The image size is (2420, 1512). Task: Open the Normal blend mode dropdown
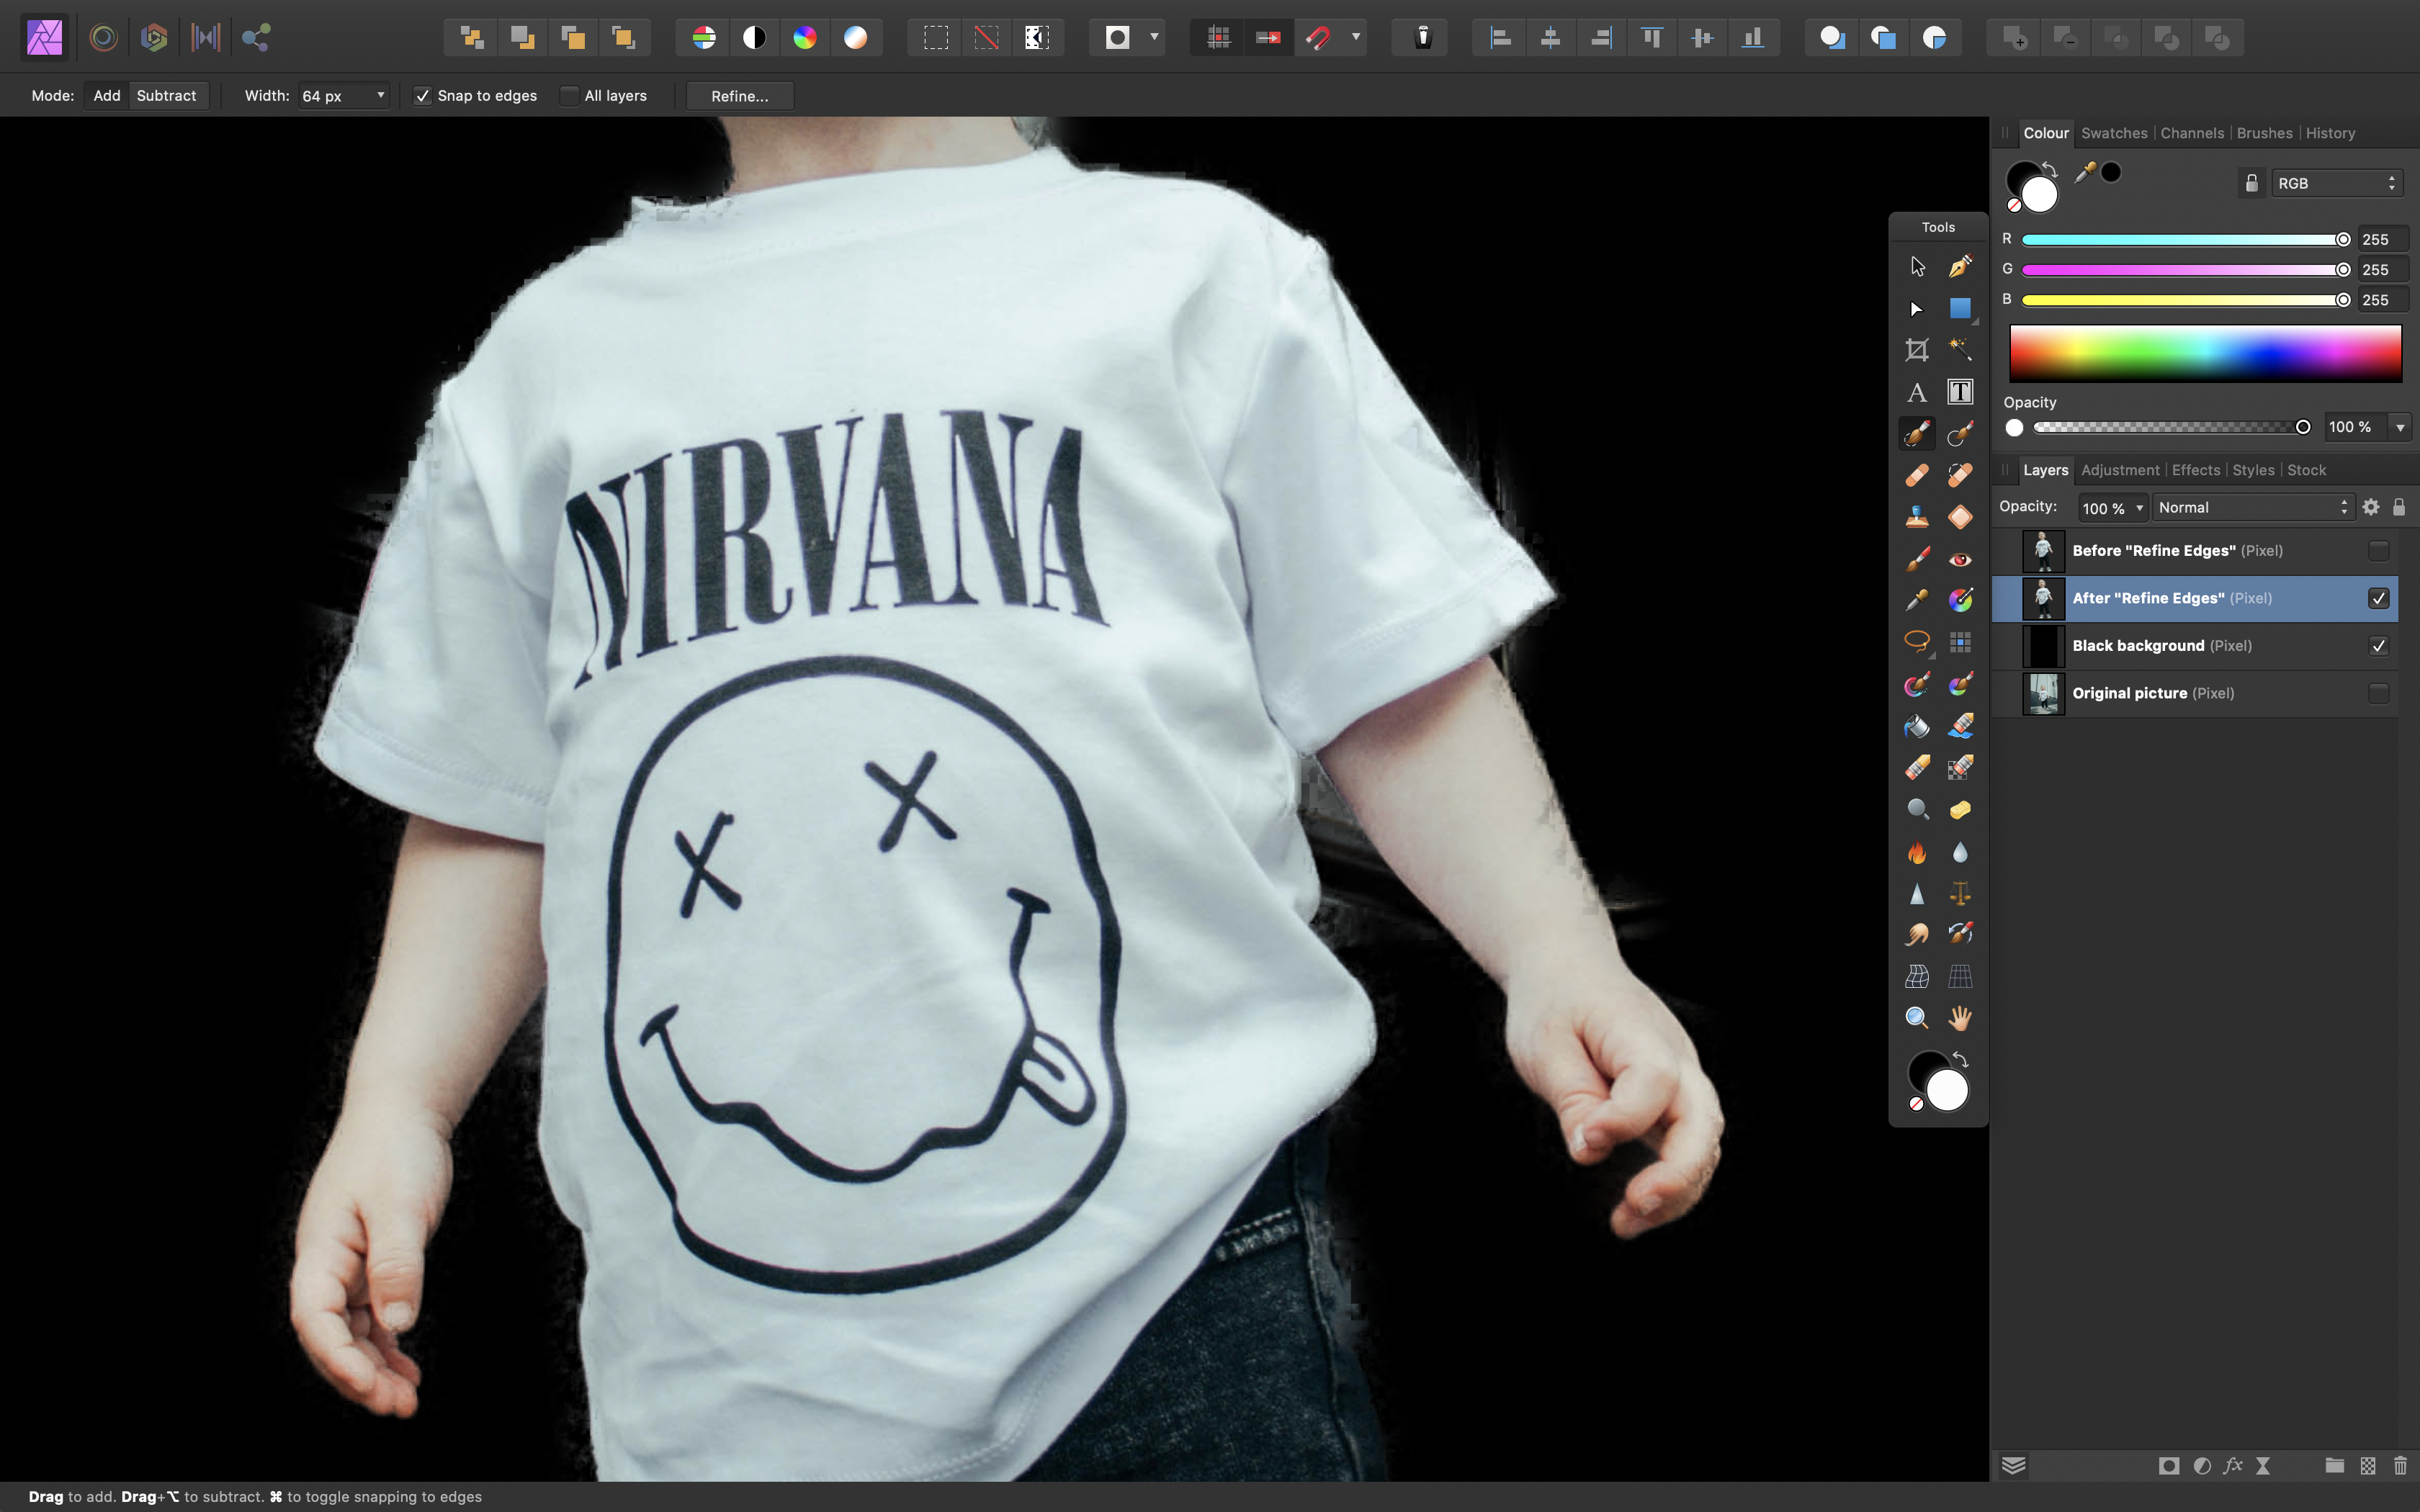pyautogui.click(x=2252, y=508)
